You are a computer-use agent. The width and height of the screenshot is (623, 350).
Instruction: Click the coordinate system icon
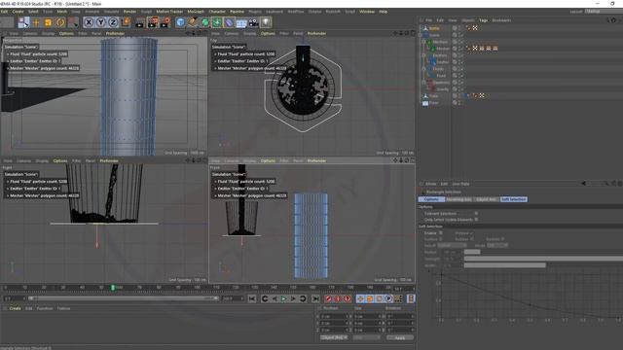click(x=126, y=22)
